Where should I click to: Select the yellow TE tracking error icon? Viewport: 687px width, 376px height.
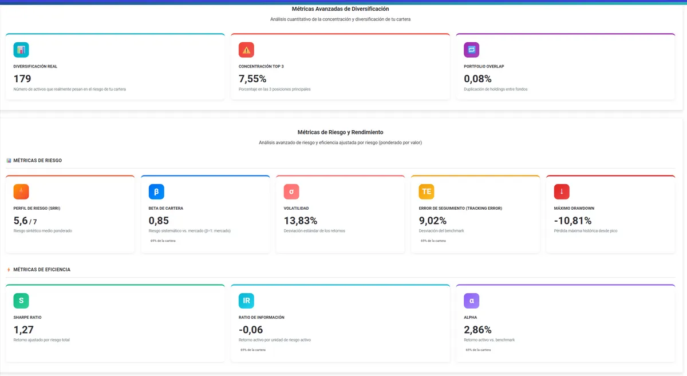pyautogui.click(x=427, y=191)
